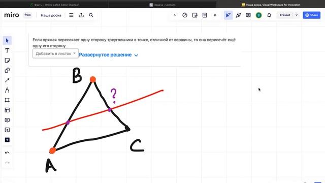
Task: Switch to the Задача browser tab
Action: 162,5
